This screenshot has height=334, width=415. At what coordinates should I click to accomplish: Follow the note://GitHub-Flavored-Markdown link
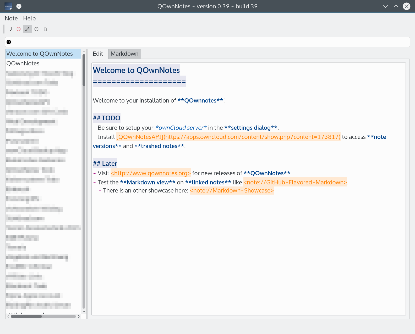[295, 182]
